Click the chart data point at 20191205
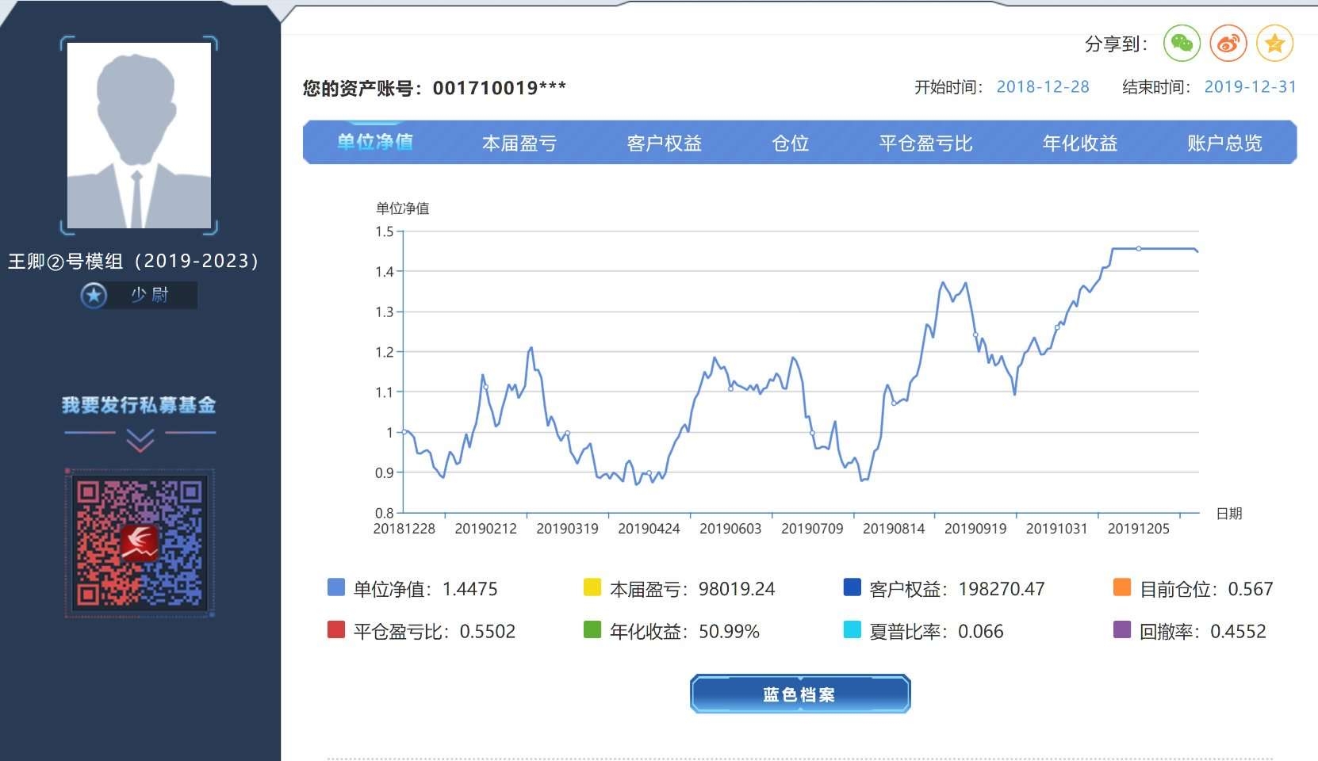This screenshot has height=761, width=1318. point(1139,249)
